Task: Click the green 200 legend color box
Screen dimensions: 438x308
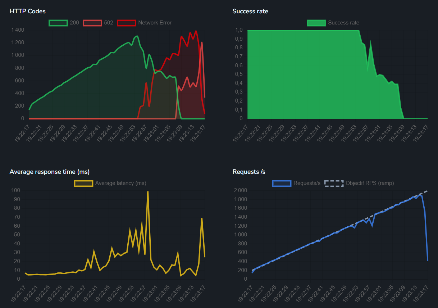Action: point(58,23)
